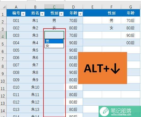Select row 10 header

[x=3, y=80]
